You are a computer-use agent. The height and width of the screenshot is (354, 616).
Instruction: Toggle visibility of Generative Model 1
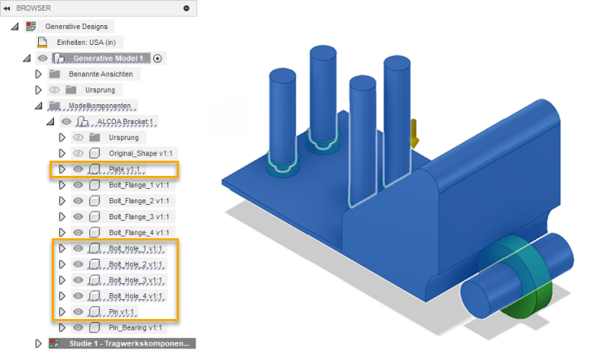[43, 58]
